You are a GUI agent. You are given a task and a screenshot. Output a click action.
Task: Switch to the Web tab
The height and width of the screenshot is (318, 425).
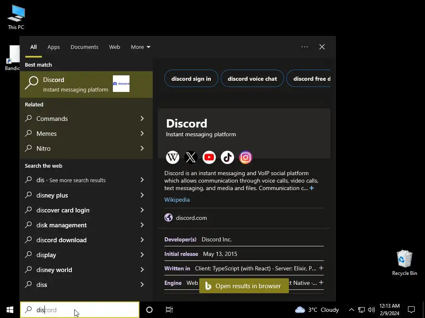(115, 47)
